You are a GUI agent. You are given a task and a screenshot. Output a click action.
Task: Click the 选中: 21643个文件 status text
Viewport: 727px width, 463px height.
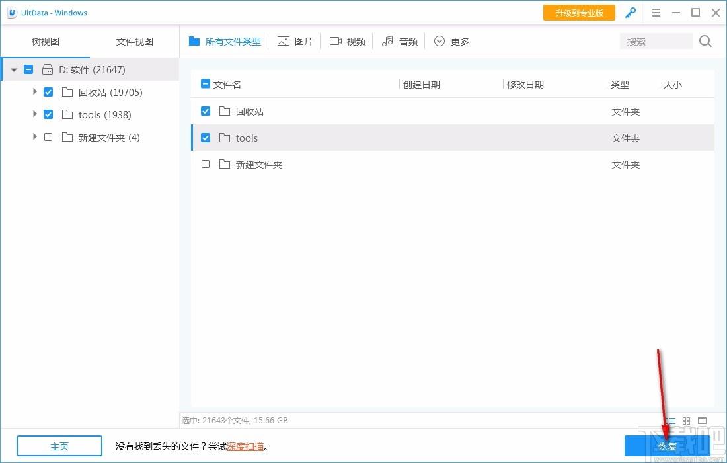tap(235, 420)
